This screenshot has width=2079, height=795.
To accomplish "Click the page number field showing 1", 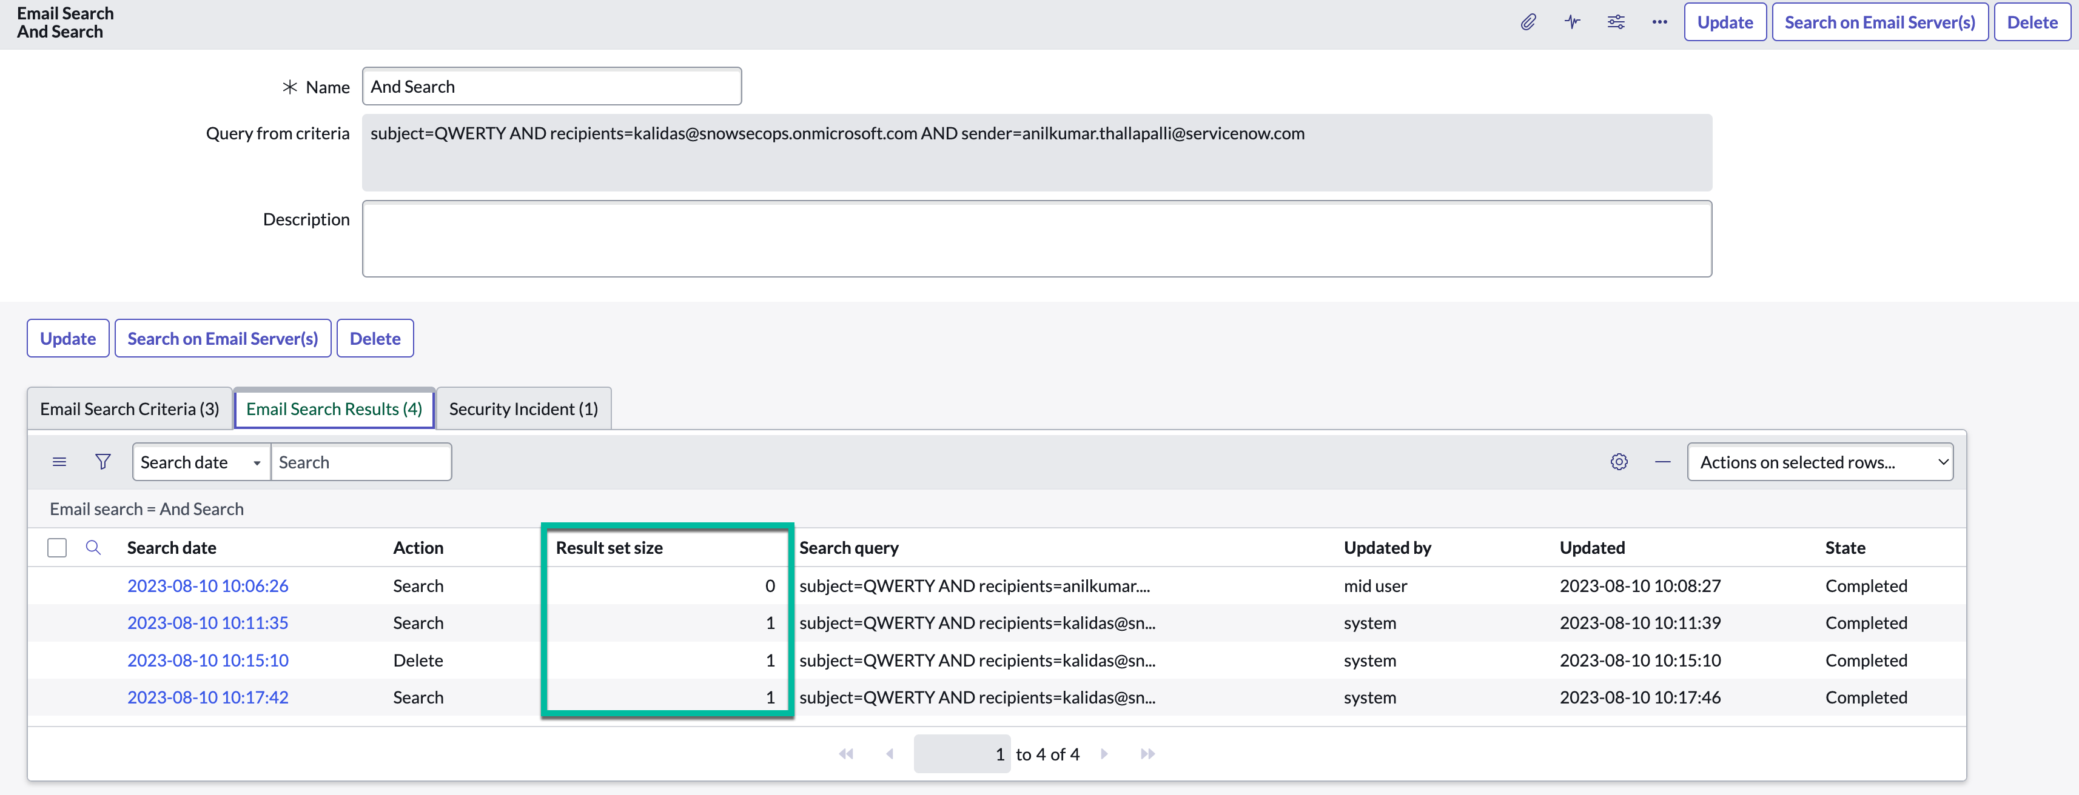I will pyautogui.click(x=961, y=754).
